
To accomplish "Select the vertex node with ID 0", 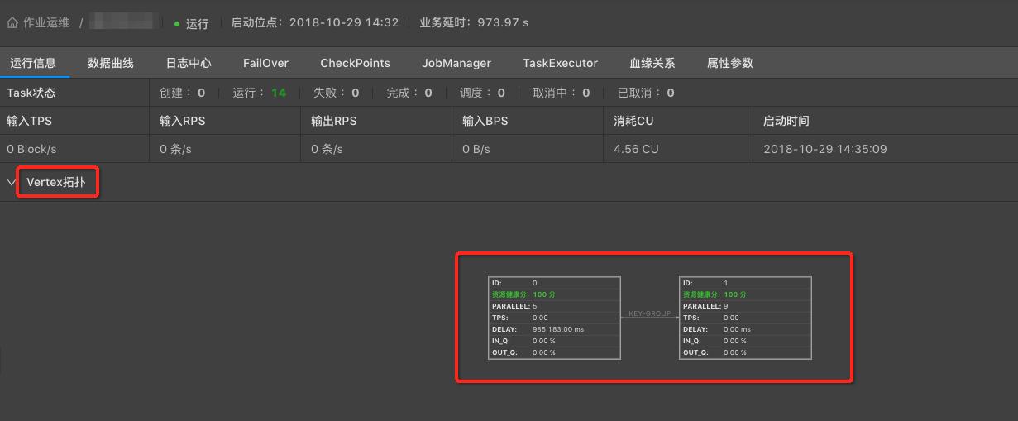I will (x=554, y=318).
